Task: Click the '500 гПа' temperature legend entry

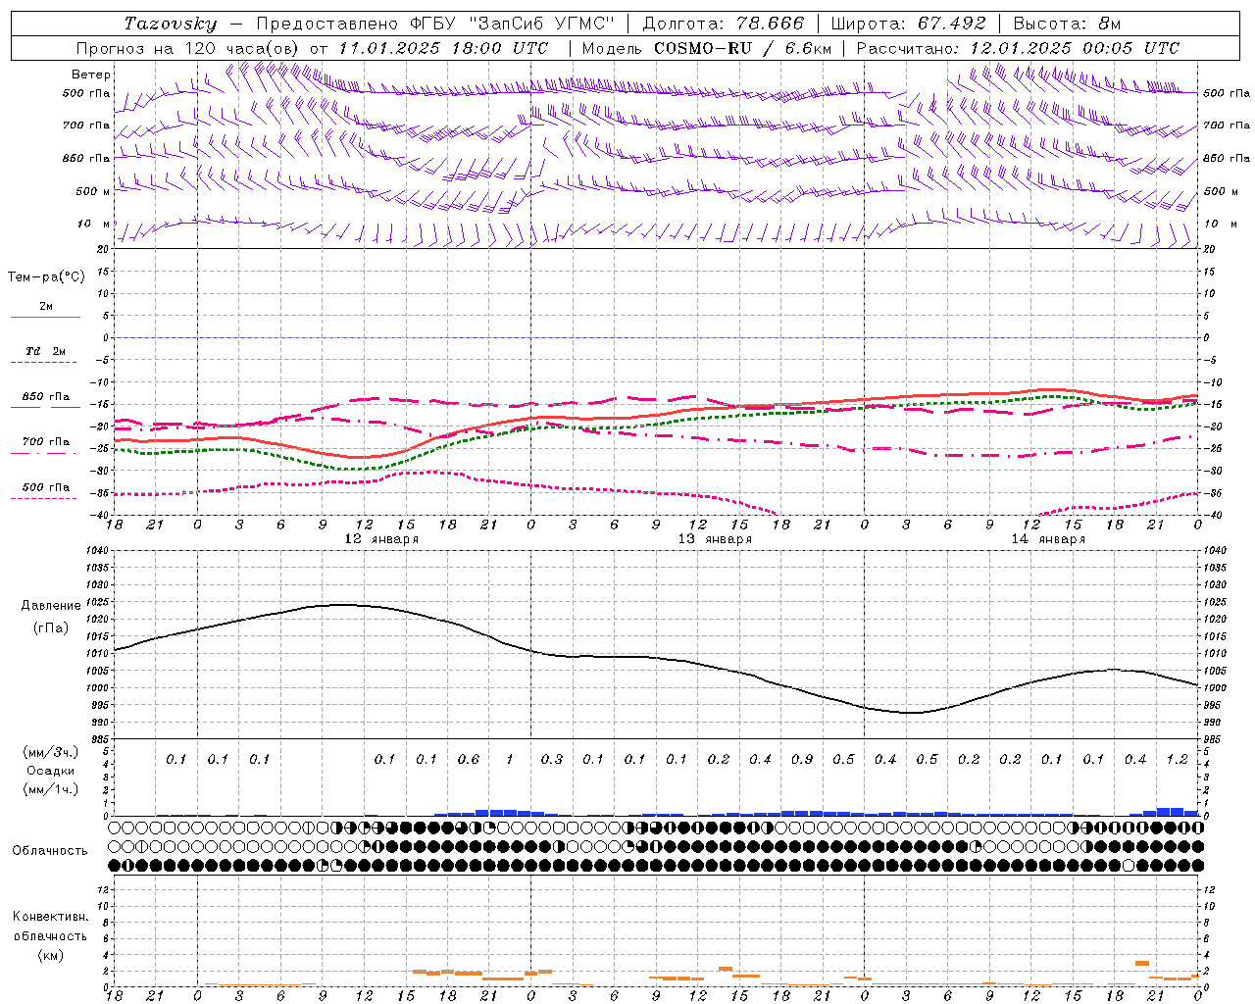Action: (46, 487)
